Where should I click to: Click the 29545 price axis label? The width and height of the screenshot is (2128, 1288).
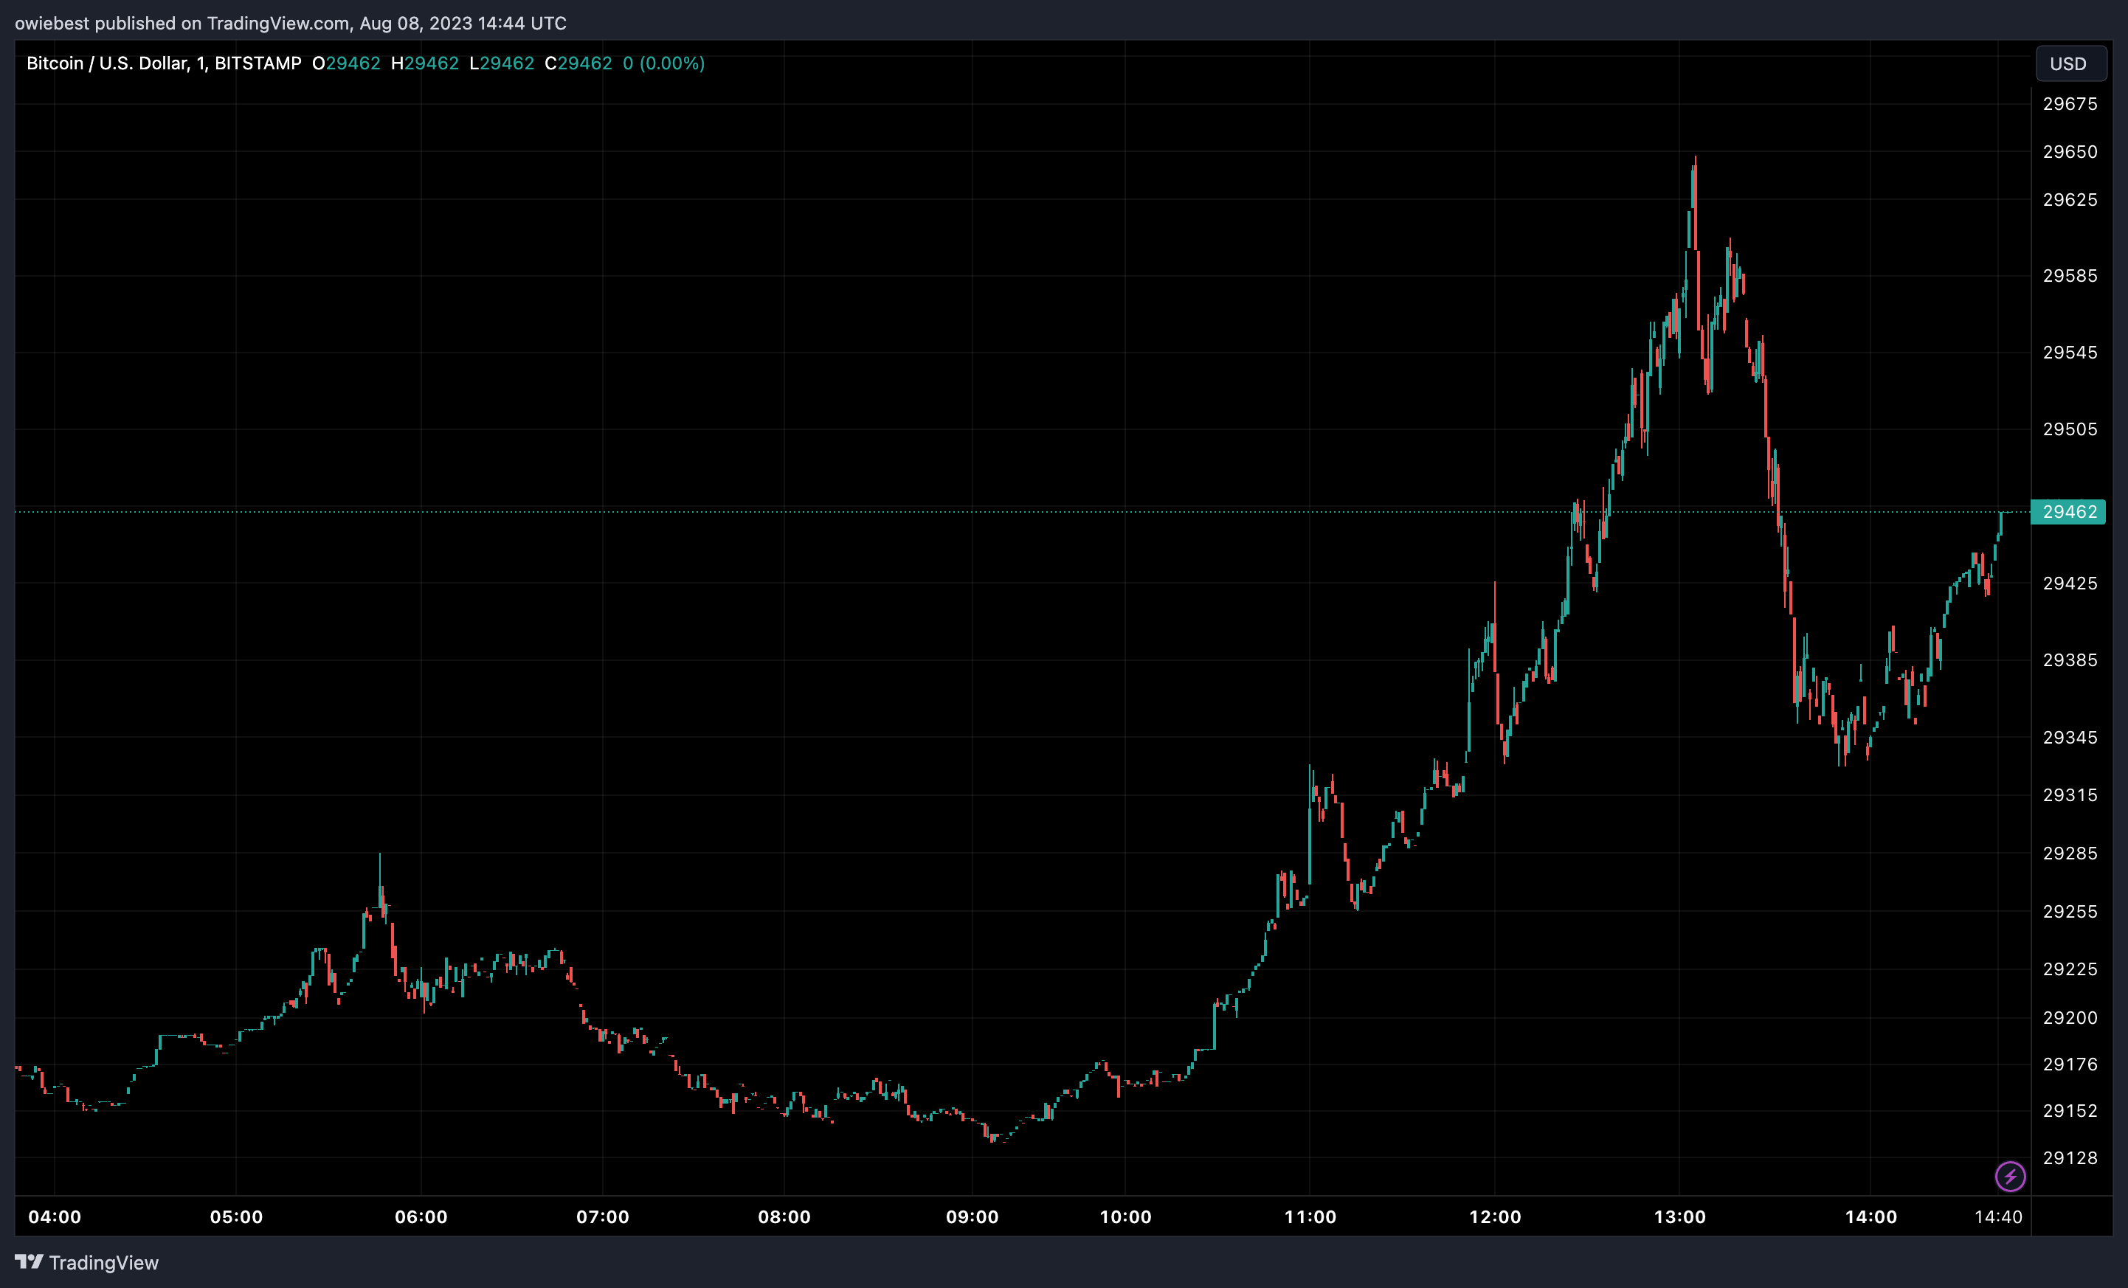pyautogui.click(x=2069, y=352)
